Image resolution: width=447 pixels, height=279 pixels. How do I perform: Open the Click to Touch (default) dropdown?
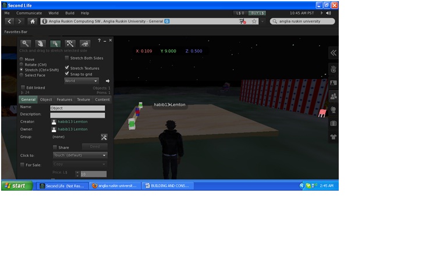point(80,155)
